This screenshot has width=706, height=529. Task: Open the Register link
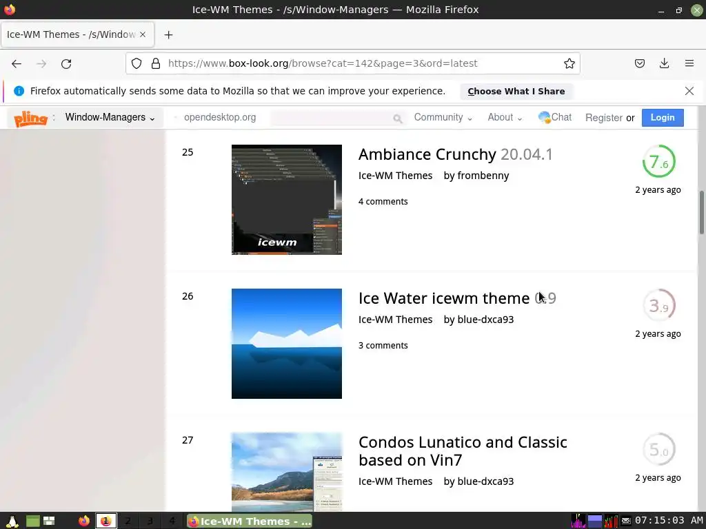coord(604,118)
